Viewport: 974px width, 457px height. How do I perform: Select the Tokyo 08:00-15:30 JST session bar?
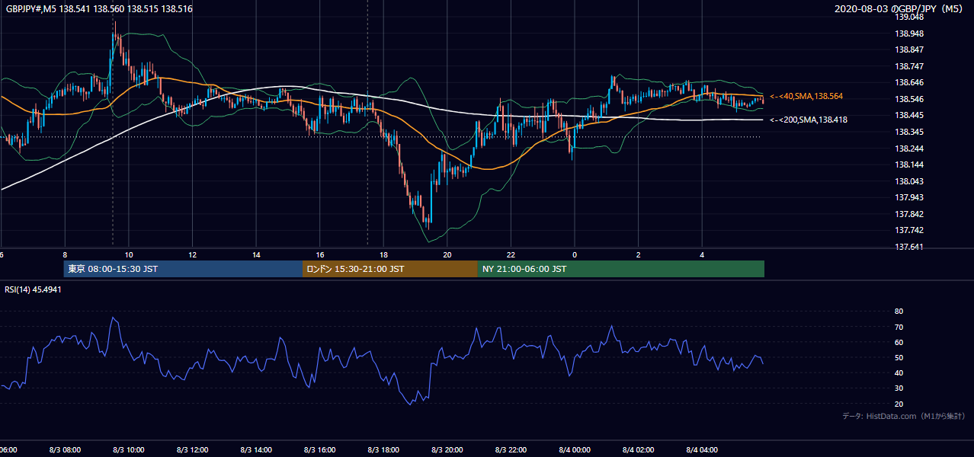tap(184, 269)
